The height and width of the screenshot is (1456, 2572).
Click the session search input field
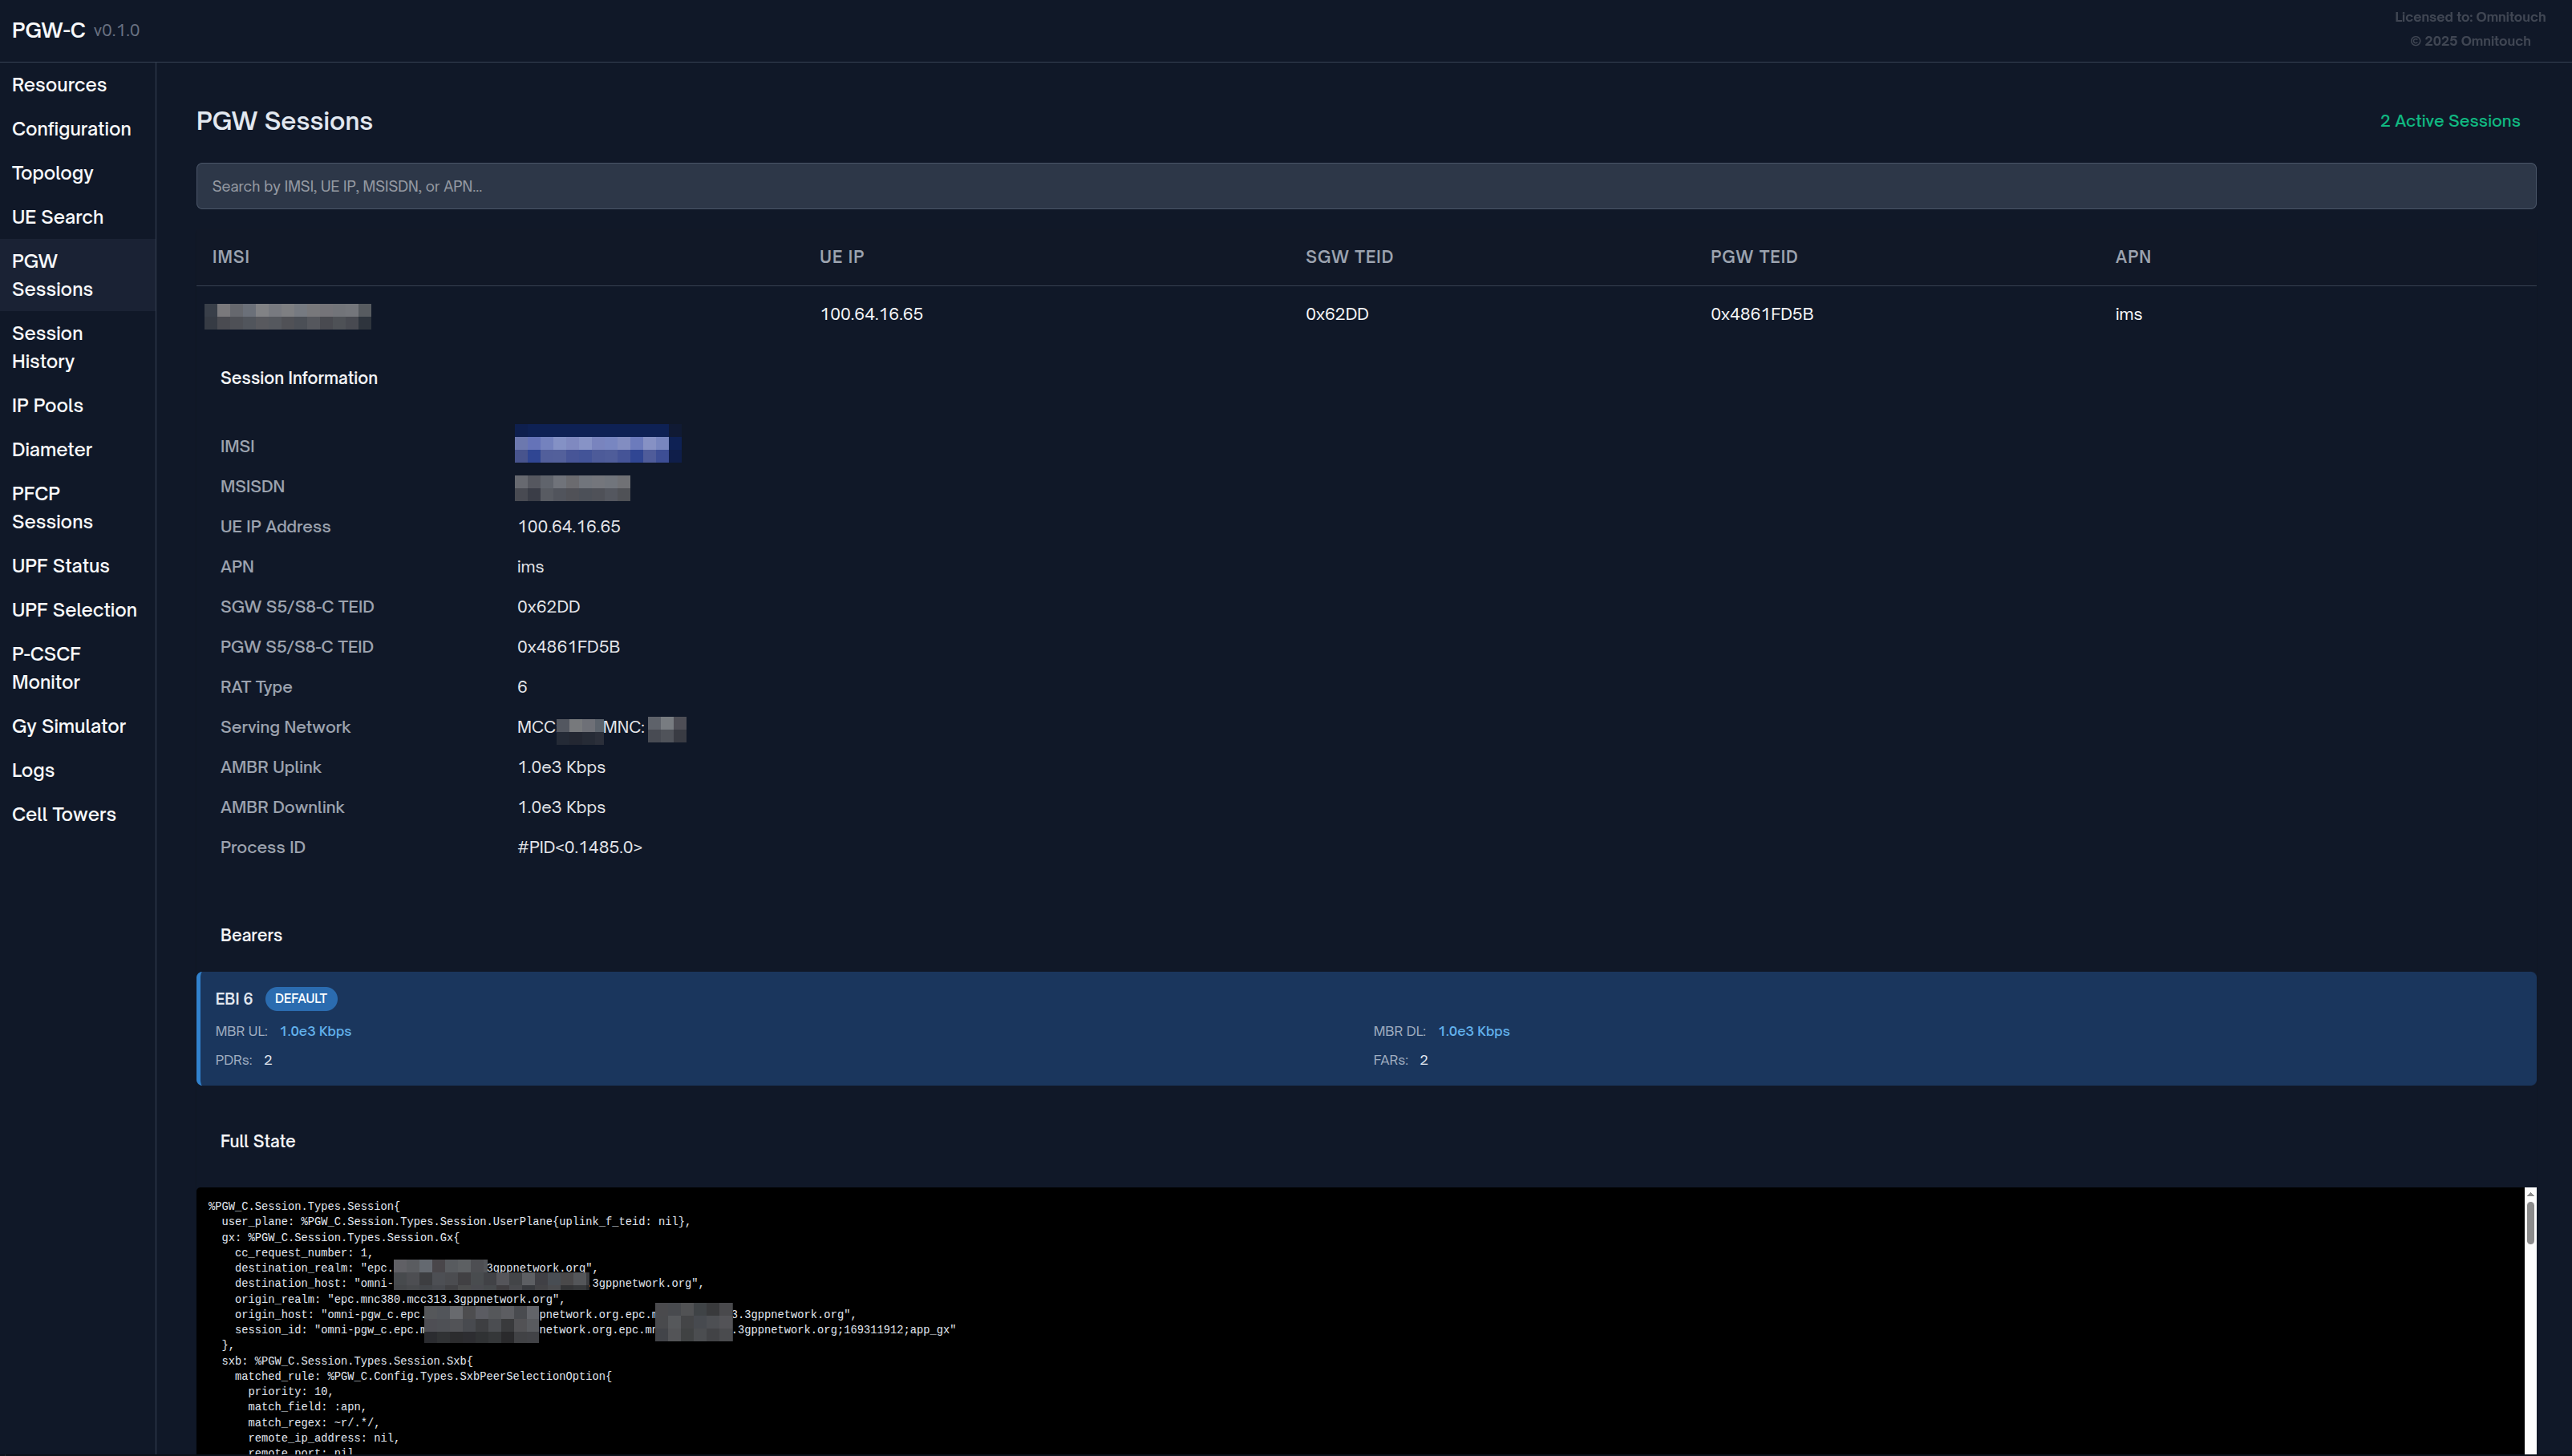(1365, 186)
